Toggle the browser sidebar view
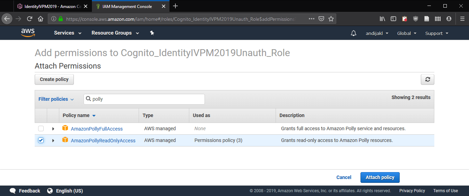This screenshot has width=469, height=196. pos(393,19)
